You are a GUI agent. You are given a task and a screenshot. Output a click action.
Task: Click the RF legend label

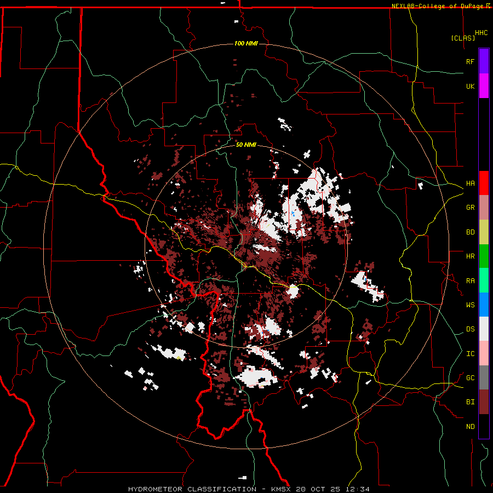click(x=470, y=61)
